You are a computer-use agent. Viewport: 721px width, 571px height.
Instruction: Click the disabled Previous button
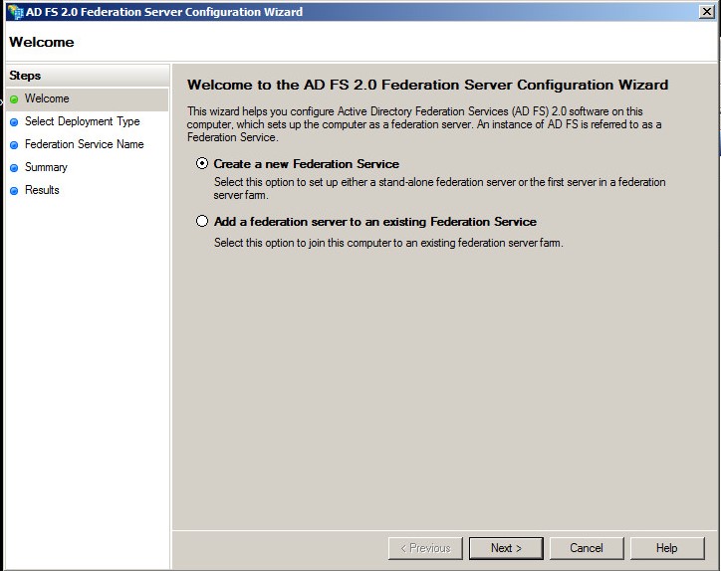click(x=425, y=548)
